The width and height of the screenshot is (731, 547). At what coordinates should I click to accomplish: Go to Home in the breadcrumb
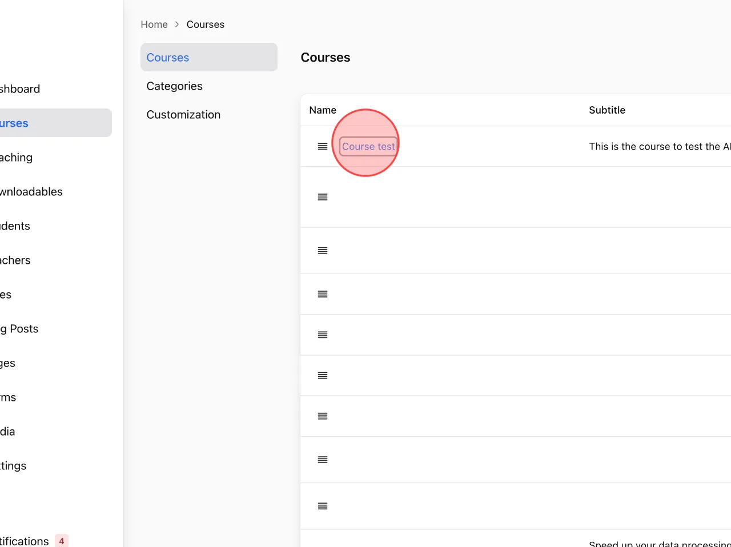tap(154, 25)
